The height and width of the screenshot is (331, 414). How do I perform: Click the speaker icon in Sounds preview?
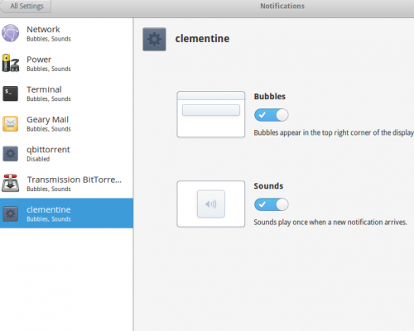tap(211, 204)
